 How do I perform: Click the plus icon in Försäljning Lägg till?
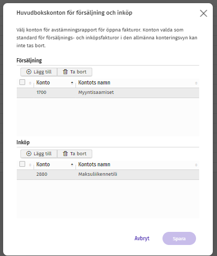click(x=29, y=72)
